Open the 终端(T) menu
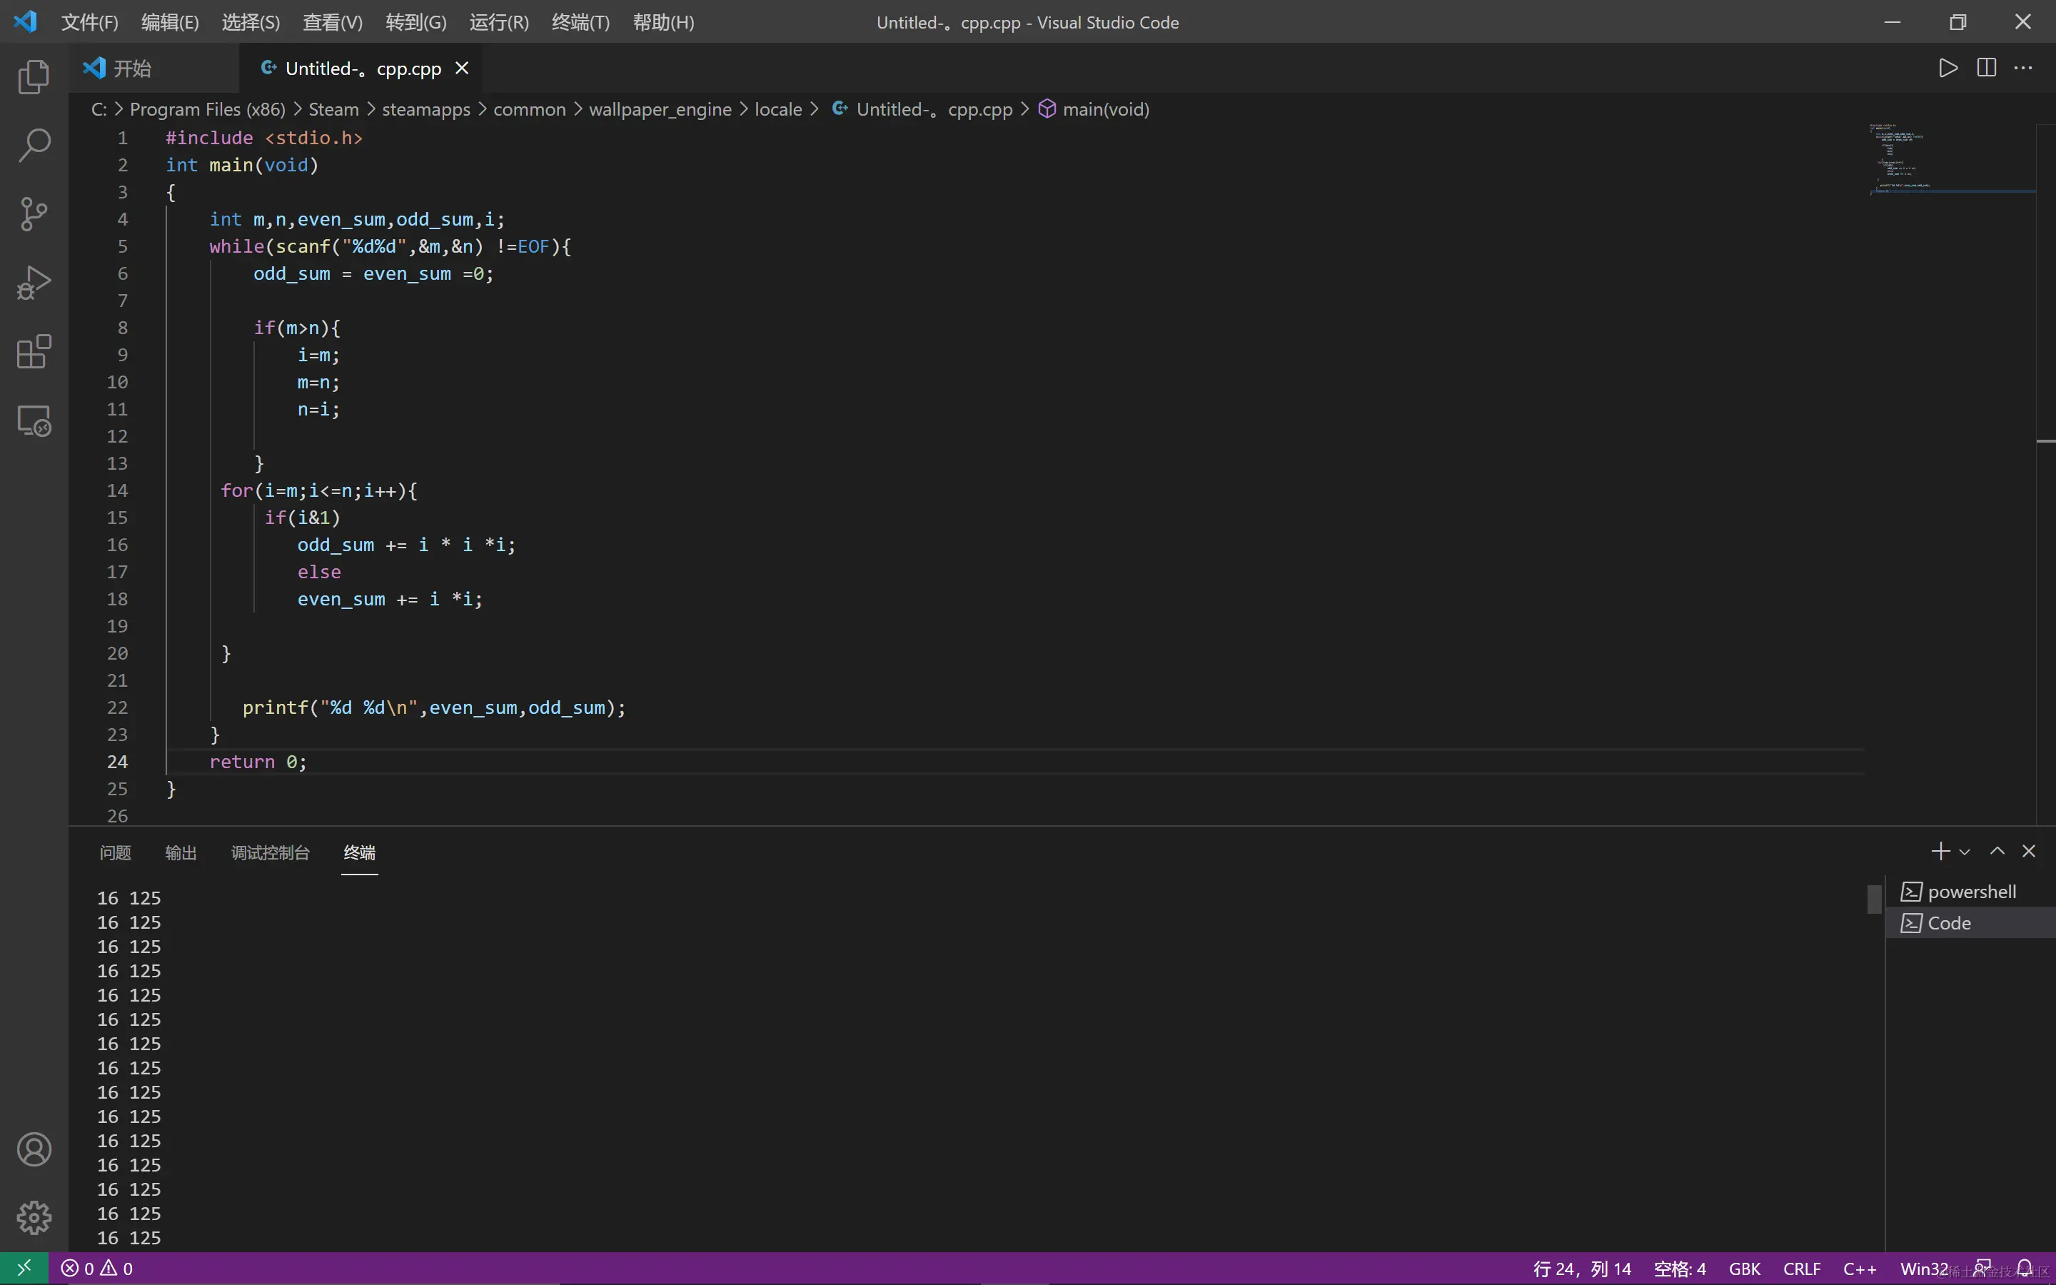Screen dimensions: 2056x1285 [580, 22]
